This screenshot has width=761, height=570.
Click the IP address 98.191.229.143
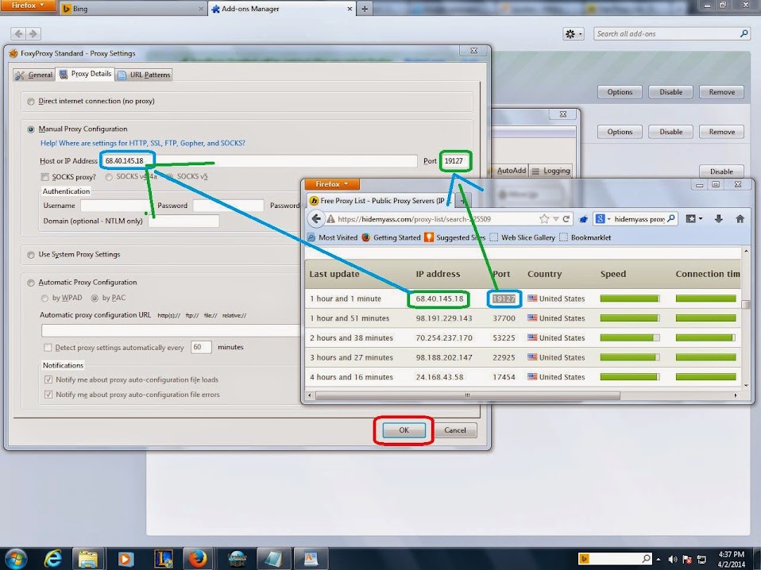click(x=443, y=318)
